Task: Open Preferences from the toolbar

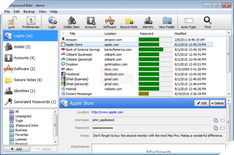Action: tap(30, 22)
